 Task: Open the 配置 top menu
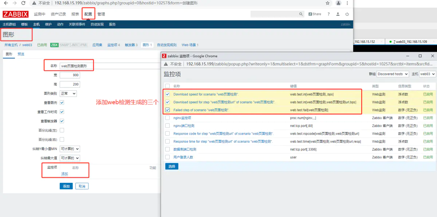coord(88,14)
